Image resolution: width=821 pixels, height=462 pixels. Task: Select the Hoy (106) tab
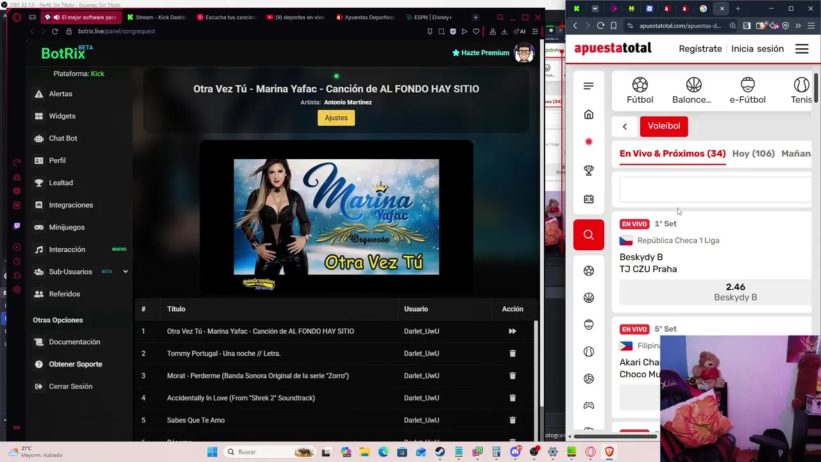754,154
